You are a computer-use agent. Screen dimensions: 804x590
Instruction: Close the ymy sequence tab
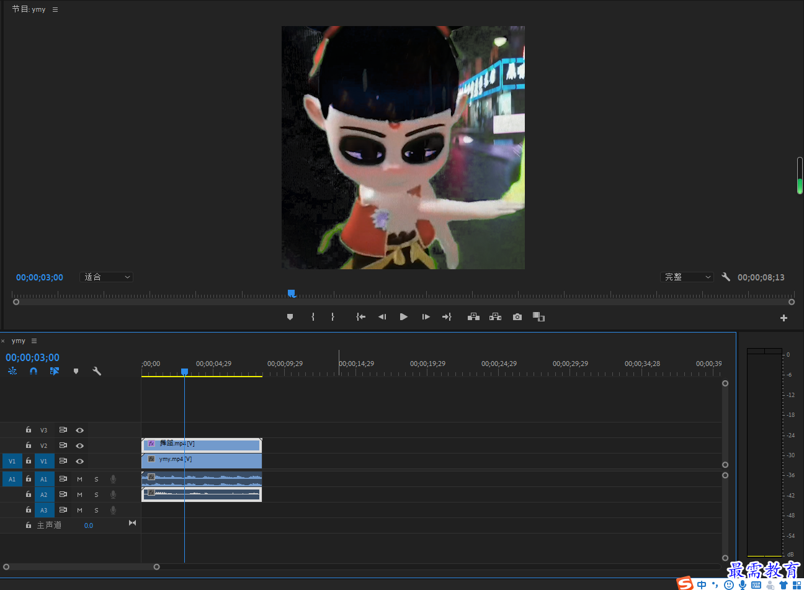pos(3,341)
